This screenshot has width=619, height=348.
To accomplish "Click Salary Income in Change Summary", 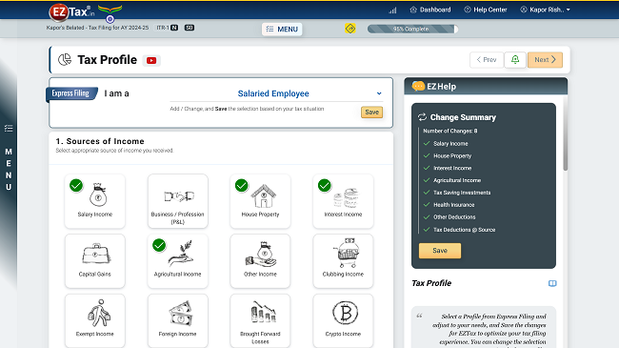I will pyautogui.click(x=450, y=144).
